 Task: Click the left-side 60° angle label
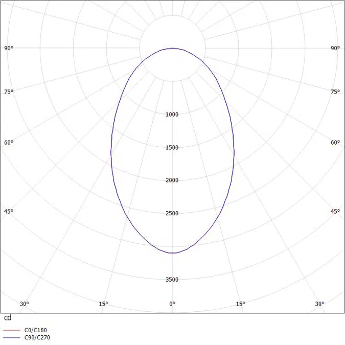[x=9, y=143]
